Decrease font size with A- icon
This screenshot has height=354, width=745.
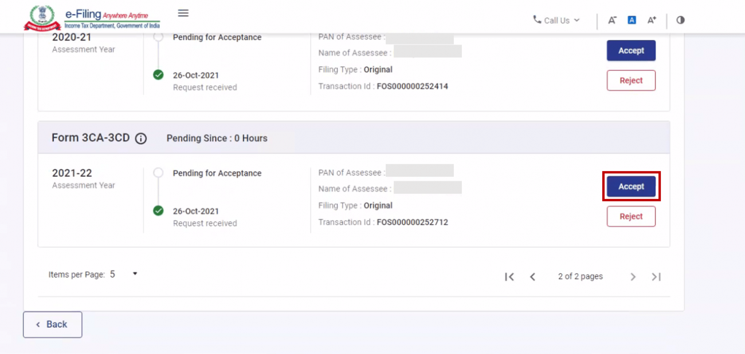612,20
